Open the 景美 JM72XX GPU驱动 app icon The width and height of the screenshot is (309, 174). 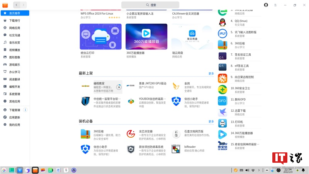(131, 86)
